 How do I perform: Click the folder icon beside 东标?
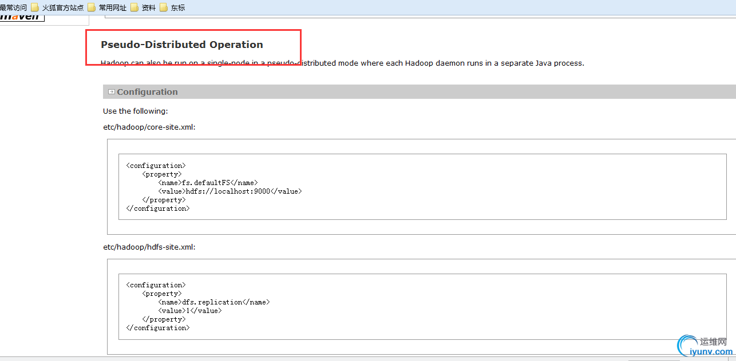pyautogui.click(x=164, y=7)
